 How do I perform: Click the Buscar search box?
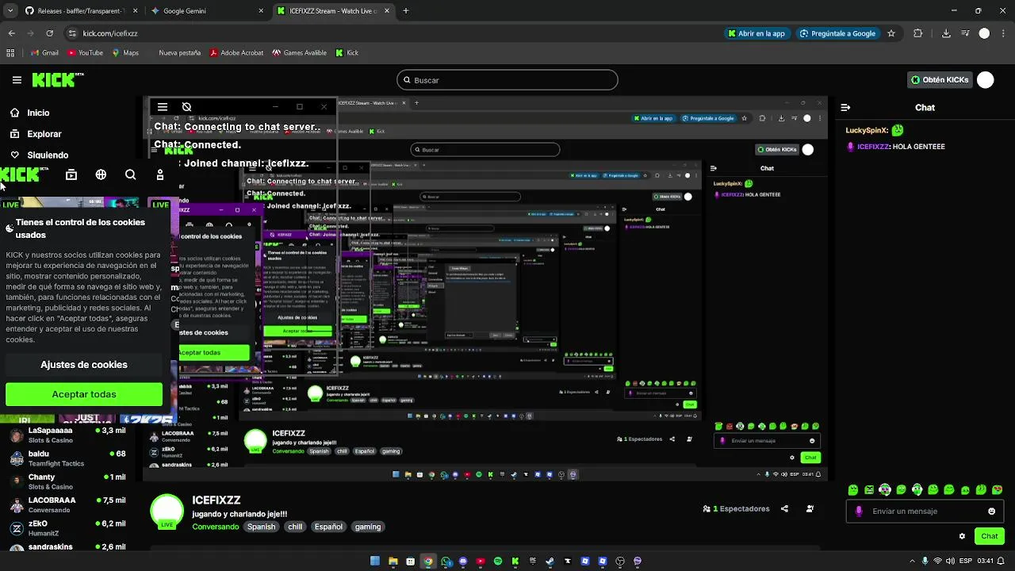tap(507, 80)
